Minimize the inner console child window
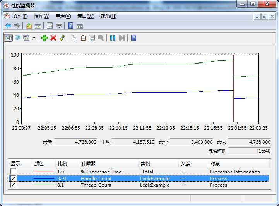 pyautogui.click(x=257, y=17)
